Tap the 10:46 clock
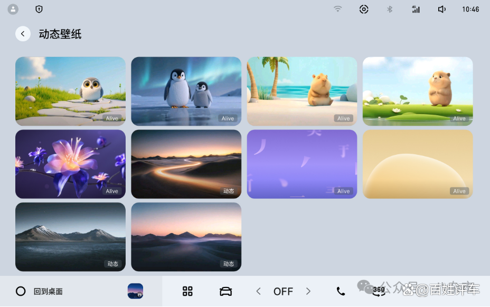The image size is (490, 307). (x=470, y=10)
